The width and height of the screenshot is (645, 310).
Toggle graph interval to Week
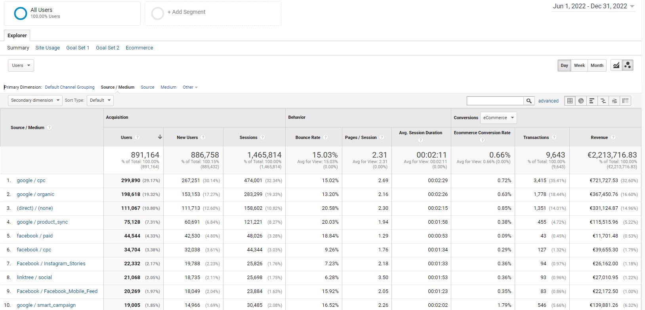pos(579,65)
